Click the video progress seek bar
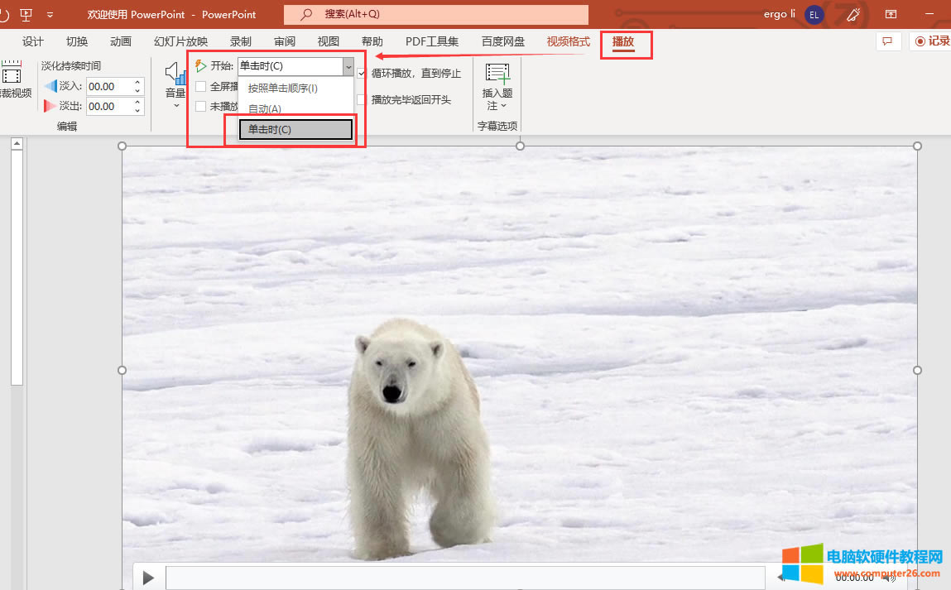The width and height of the screenshot is (951, 590). [463, 577]
